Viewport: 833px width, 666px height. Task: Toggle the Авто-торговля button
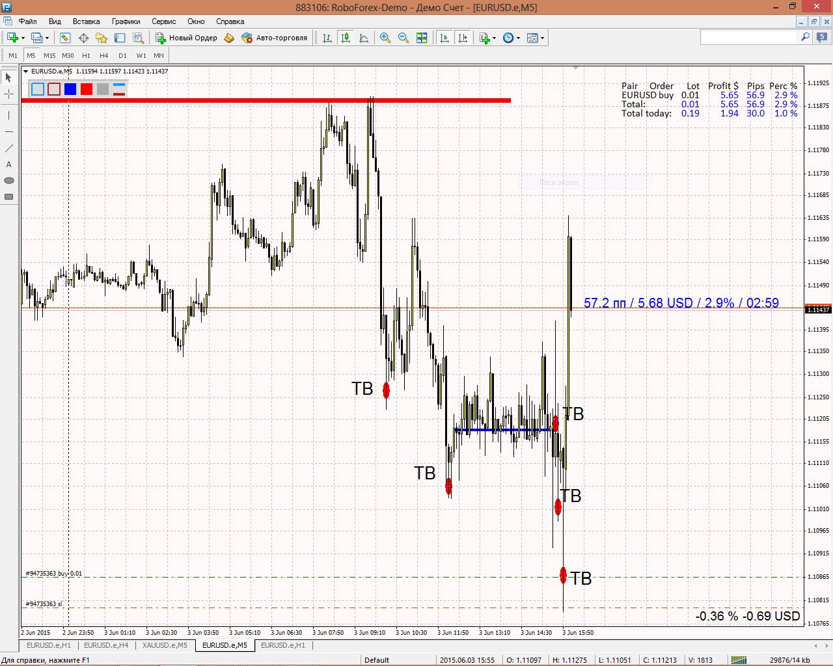[x=274, y=38]
